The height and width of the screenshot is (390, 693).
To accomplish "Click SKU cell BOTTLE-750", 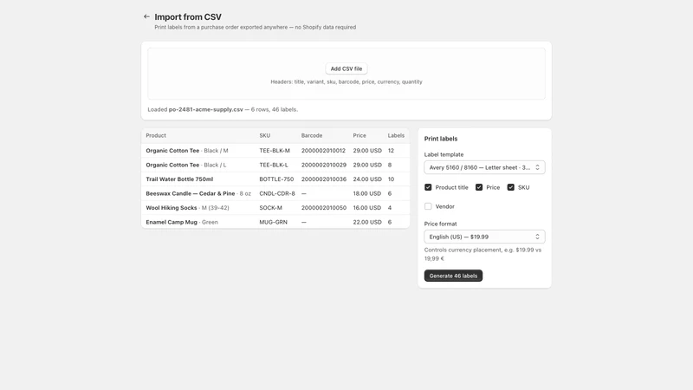I will 276,179.
